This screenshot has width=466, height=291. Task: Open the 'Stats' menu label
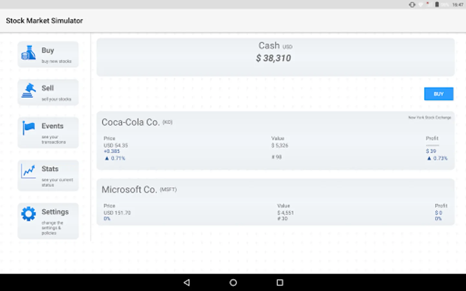(x=50, y=169)
